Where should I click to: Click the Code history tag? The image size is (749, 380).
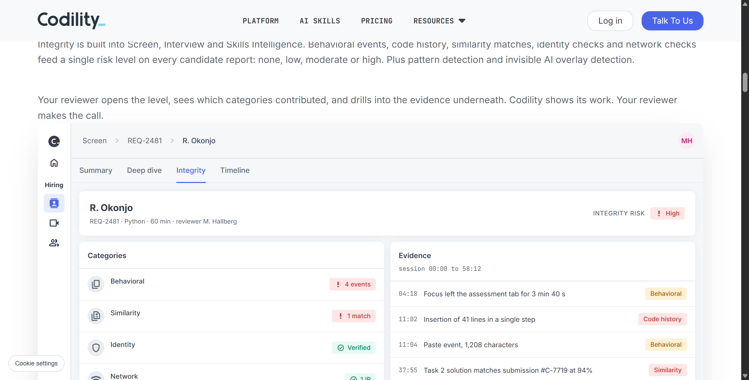[x=662, y=319]
